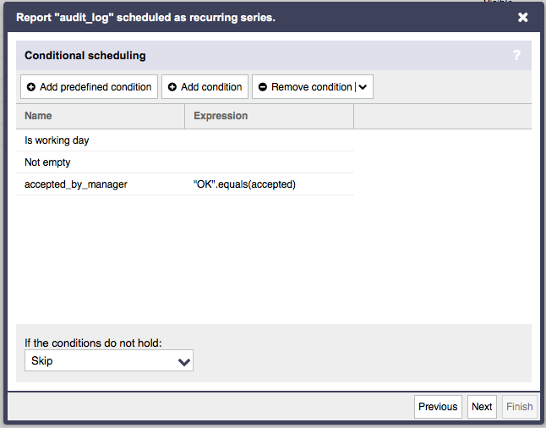Viewport: 546px width, 428px height.
Task: Open the Skip dropdown for unmet conditions
Action: (x=109, y=360)
